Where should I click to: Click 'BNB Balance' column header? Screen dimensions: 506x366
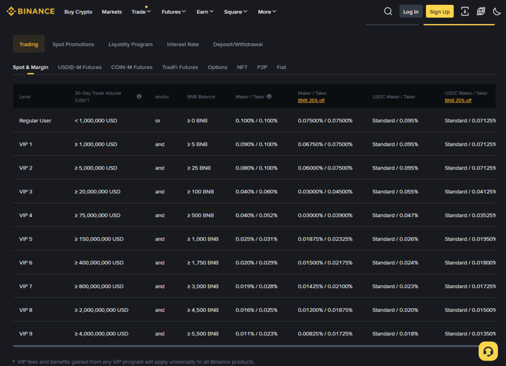pyautogui.click(x=201, y=97)
